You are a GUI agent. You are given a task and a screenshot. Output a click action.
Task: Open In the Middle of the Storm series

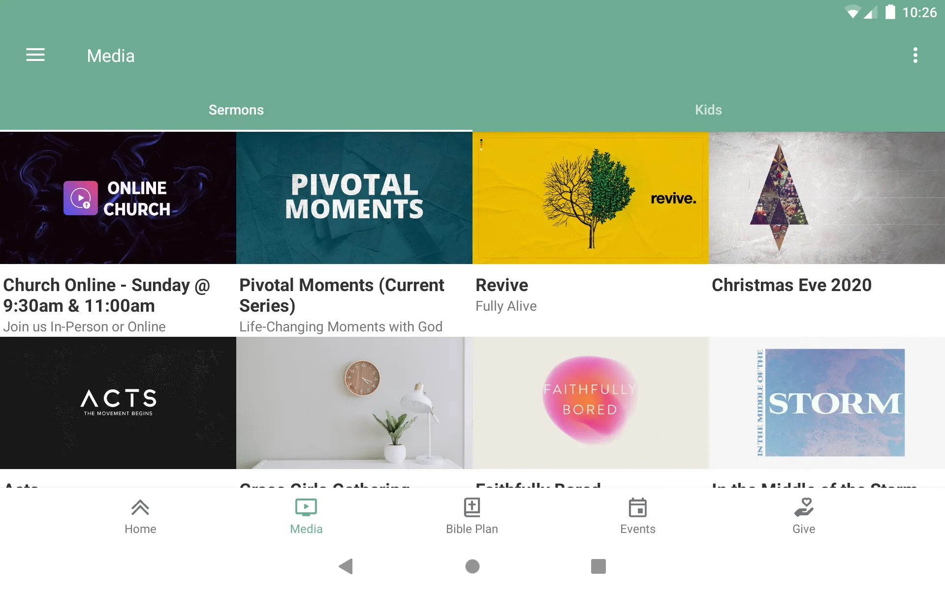coord(826,402)
